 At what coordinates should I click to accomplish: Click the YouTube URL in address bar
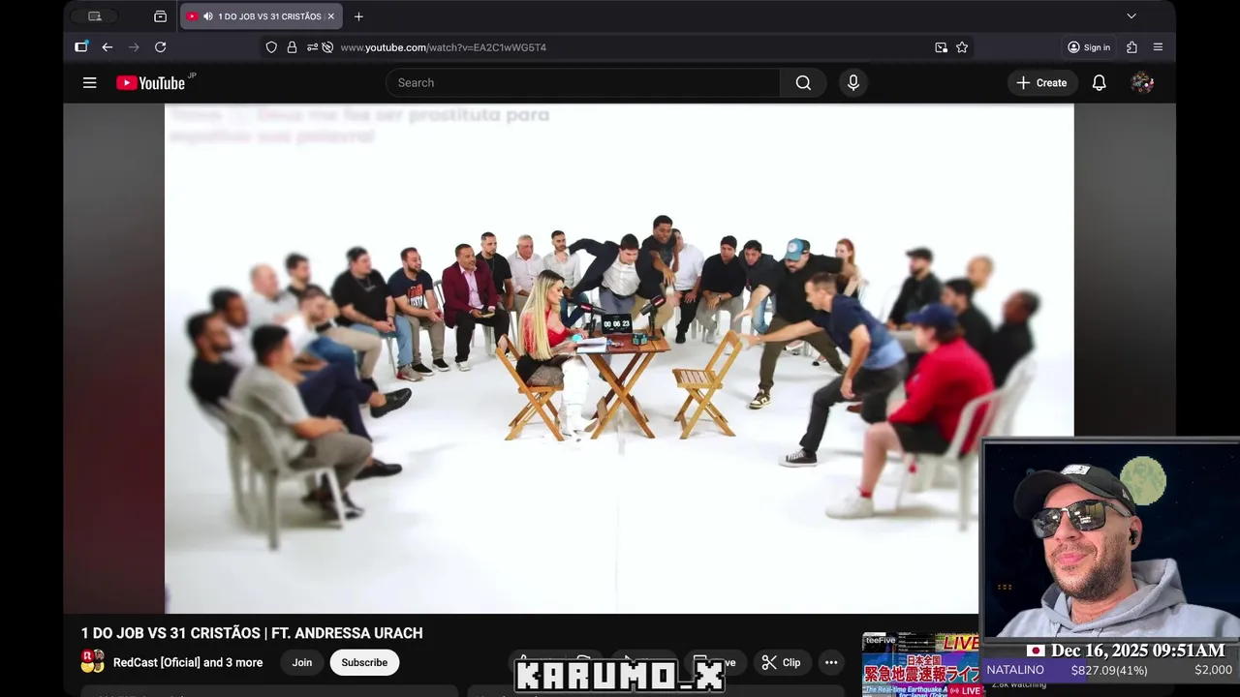click(443, 47)
